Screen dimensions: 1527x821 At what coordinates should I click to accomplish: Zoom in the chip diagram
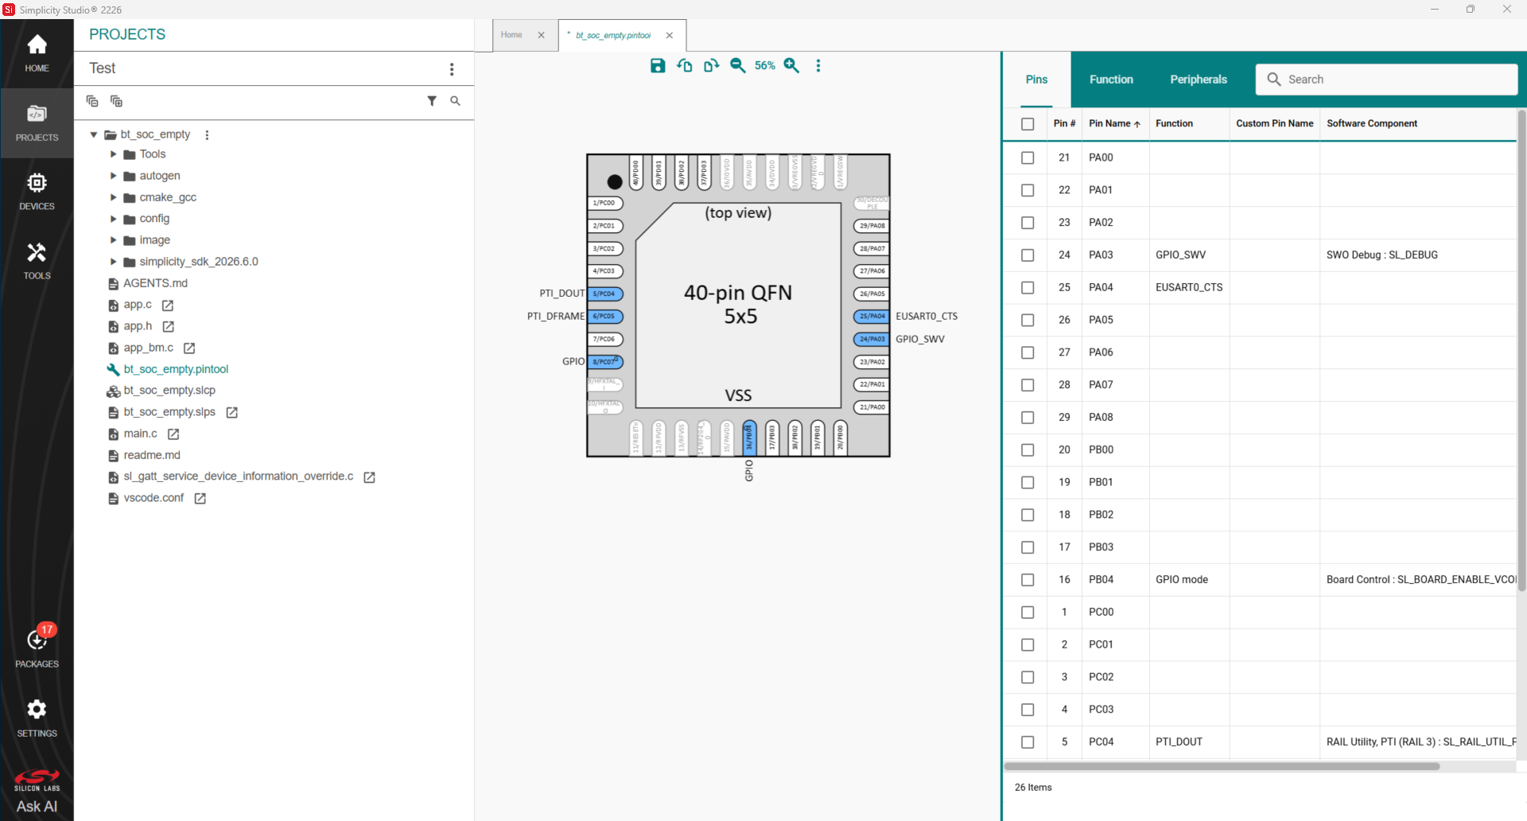coord(791,66)
